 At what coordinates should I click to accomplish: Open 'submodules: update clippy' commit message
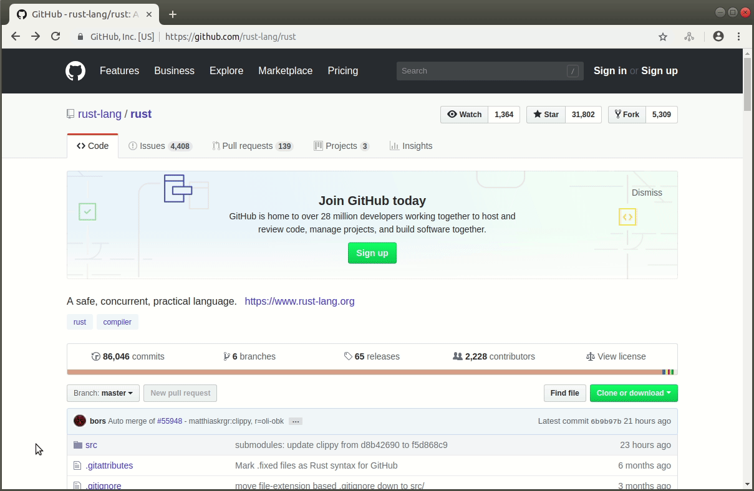coord(341,445)
